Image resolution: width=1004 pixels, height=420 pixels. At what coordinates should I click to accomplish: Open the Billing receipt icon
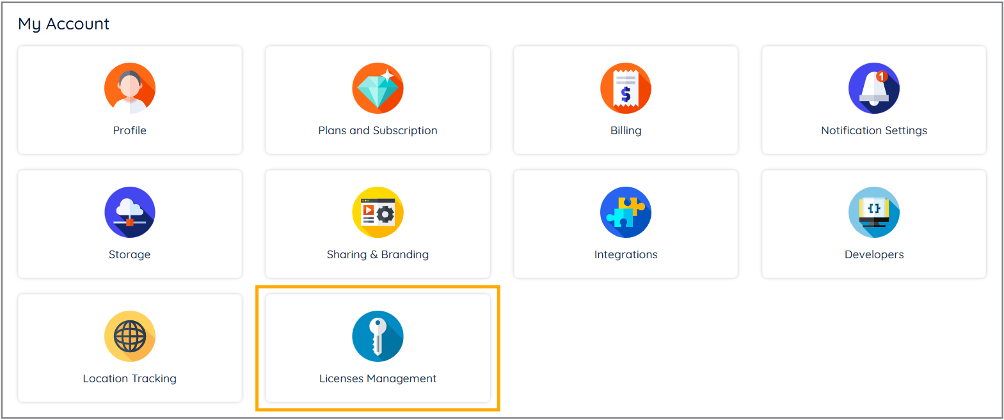(x=626, y=88)
